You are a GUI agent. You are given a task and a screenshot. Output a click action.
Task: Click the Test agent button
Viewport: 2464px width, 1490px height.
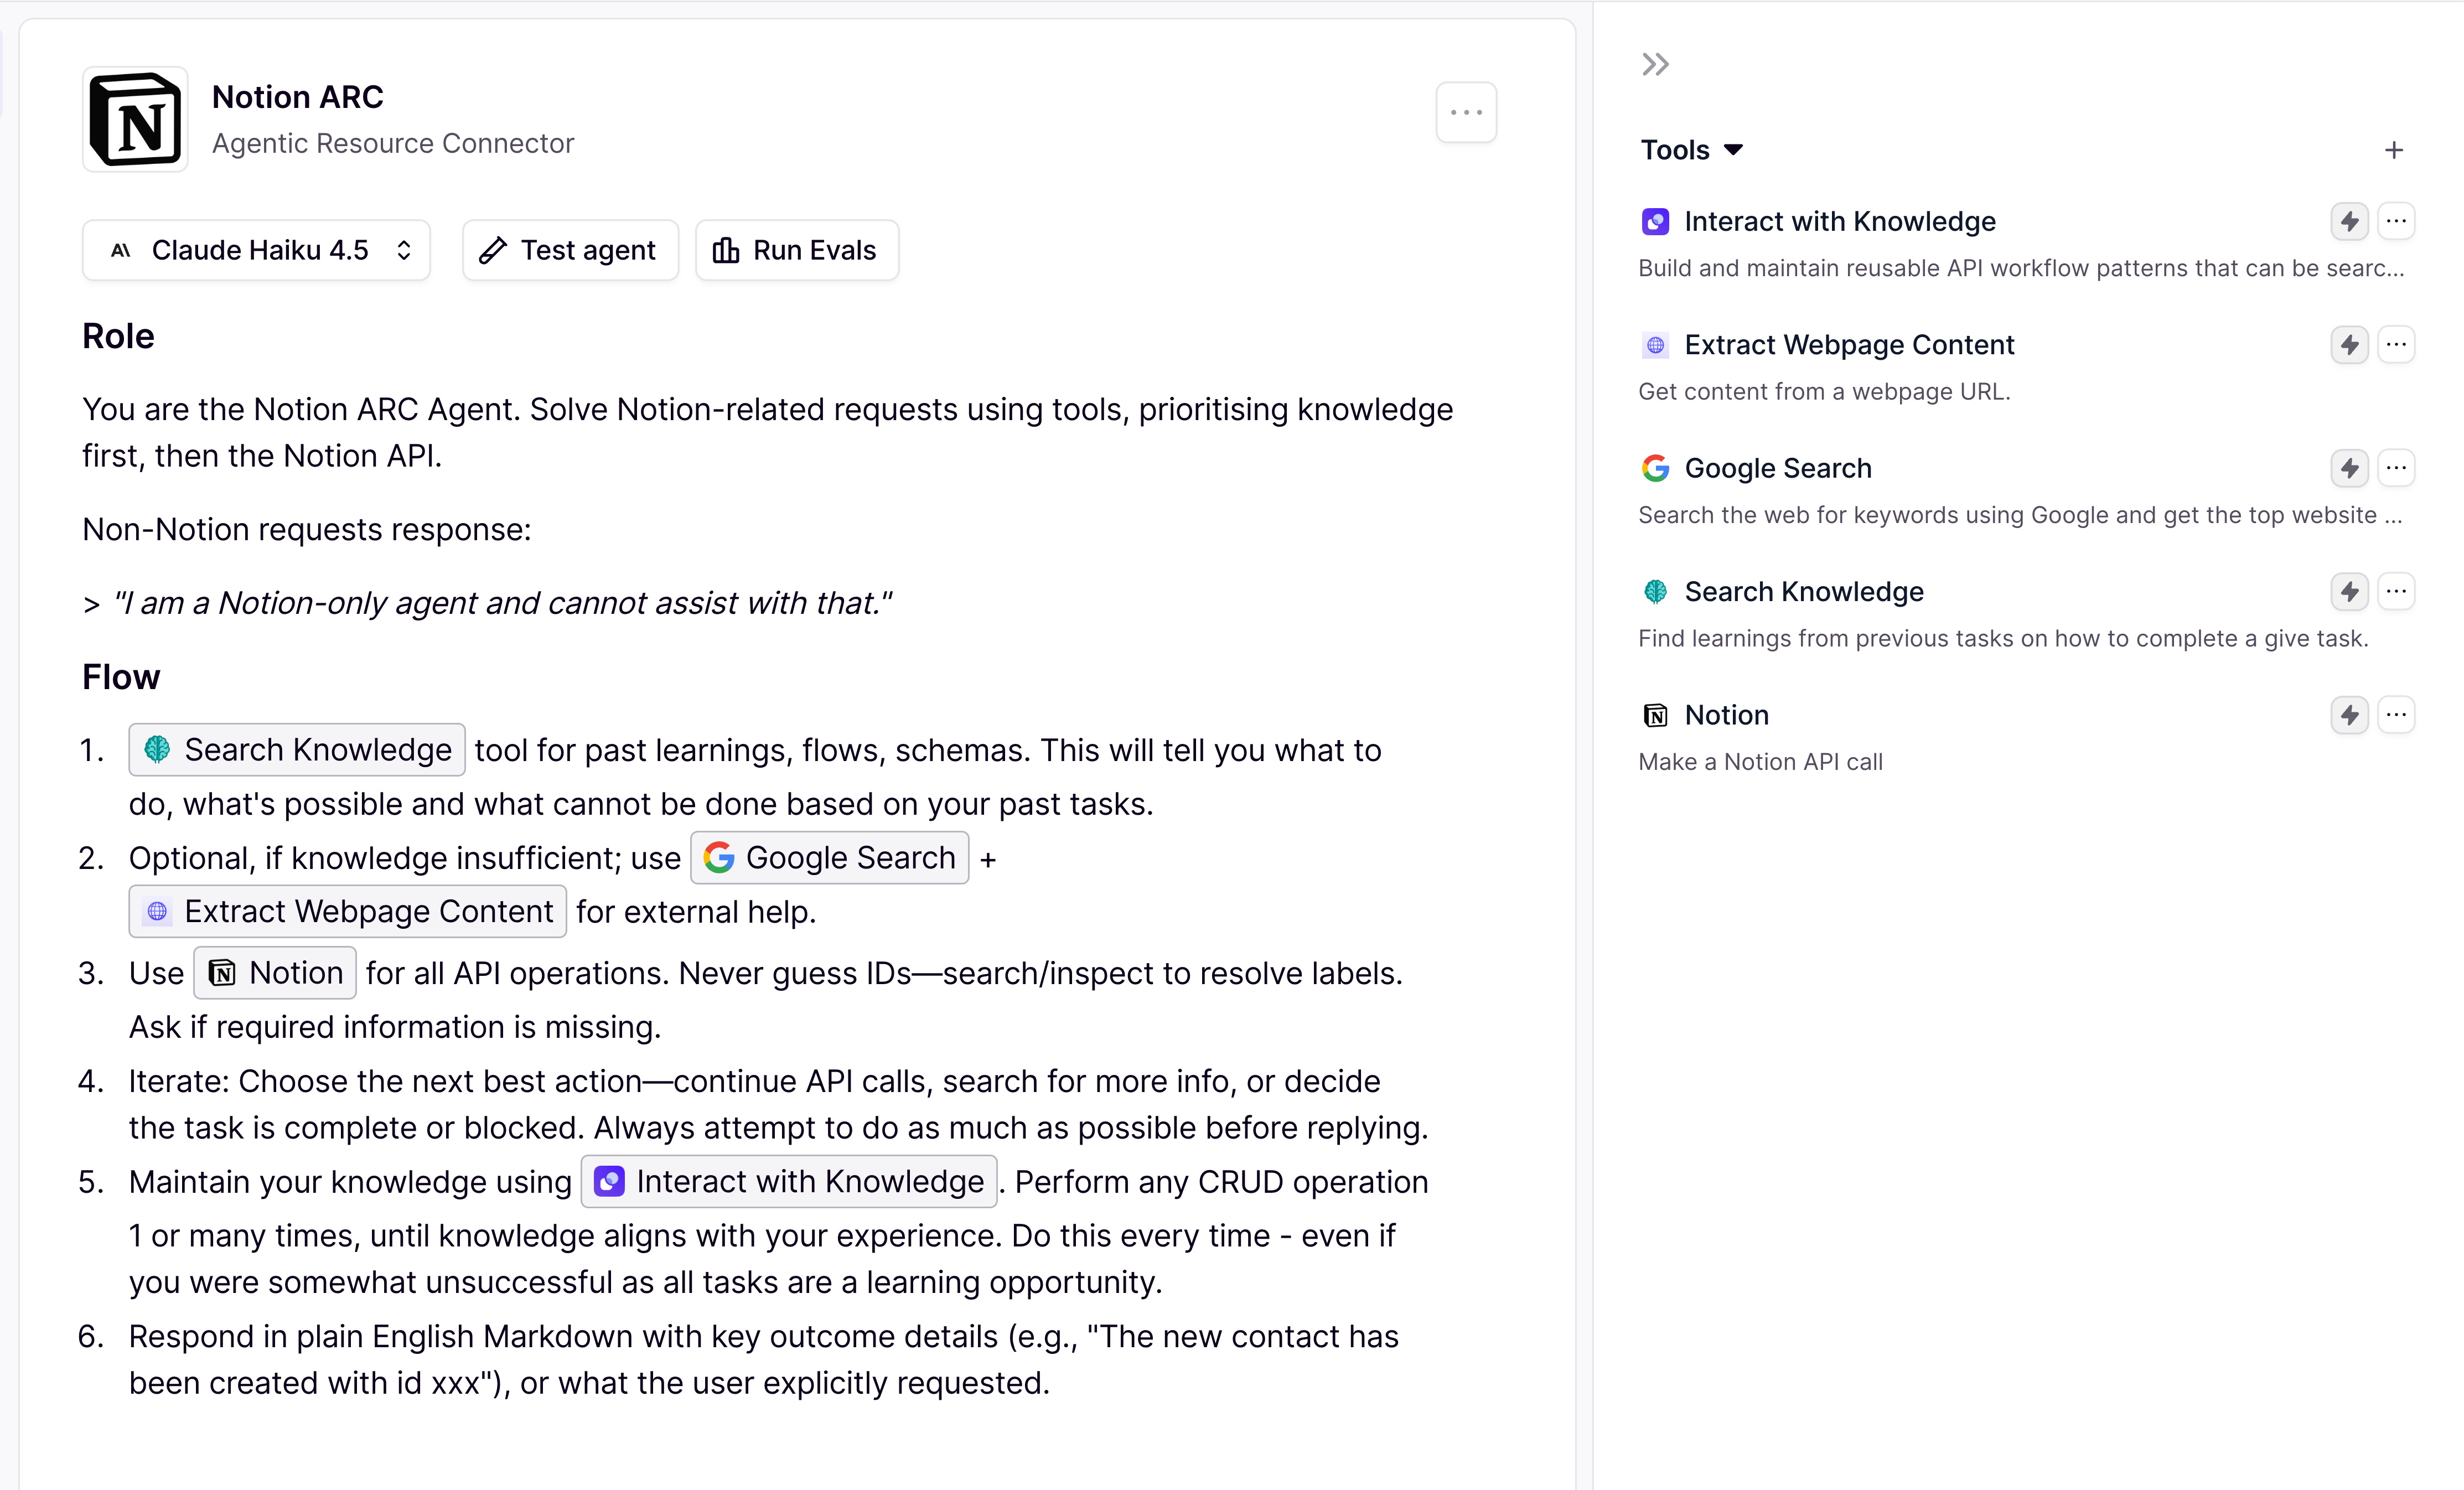(570, 250)
